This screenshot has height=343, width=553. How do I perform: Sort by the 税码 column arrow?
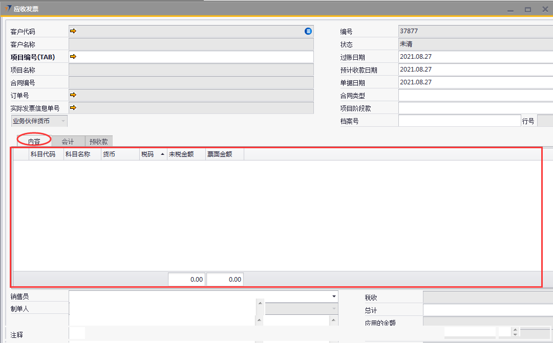tap(163, 154)
